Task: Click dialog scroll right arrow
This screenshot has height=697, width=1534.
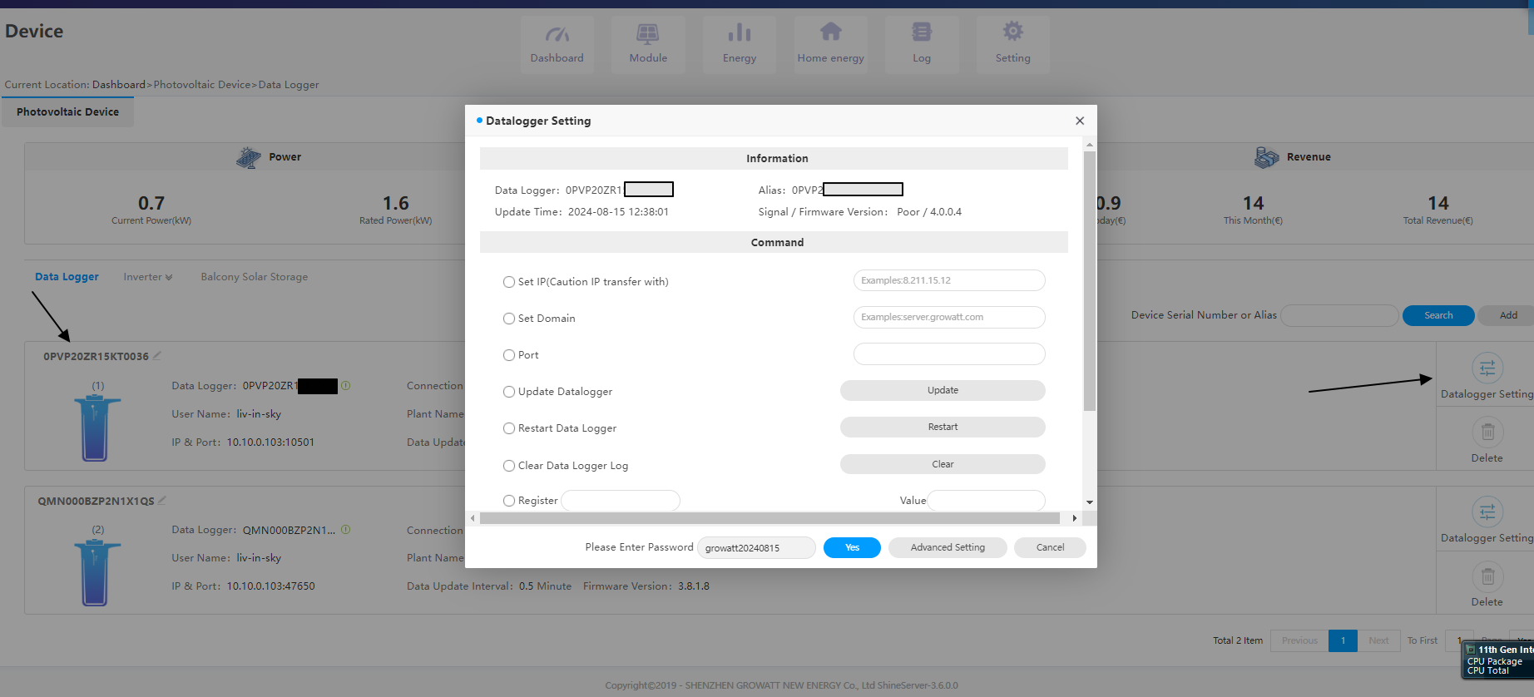Action: (1075, 518)
